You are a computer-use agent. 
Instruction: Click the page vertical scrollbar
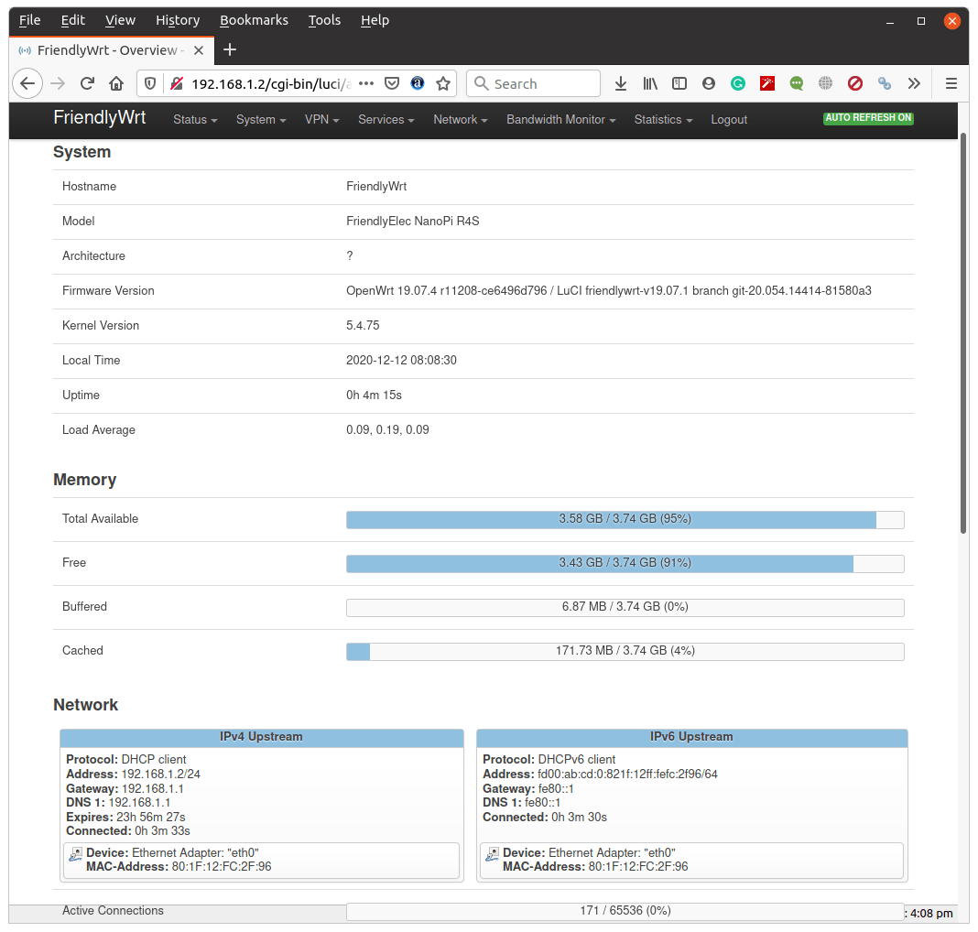point(963,333)
